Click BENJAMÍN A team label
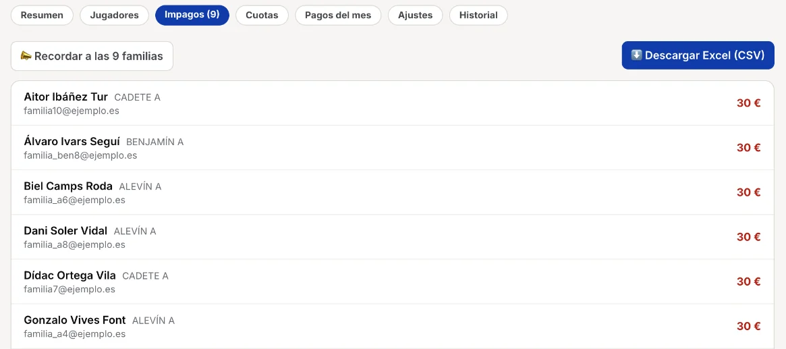 click(x=155, y=142)
